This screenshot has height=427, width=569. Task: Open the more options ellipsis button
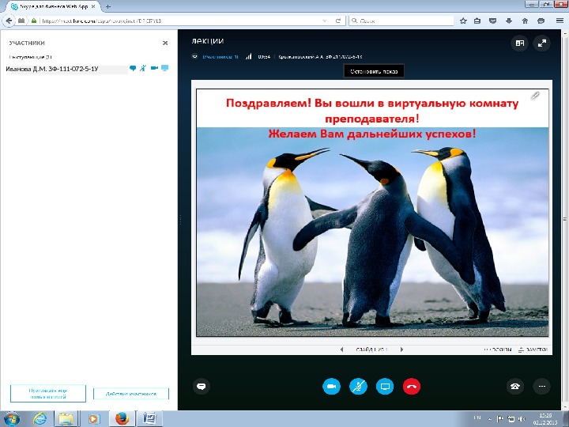[x=542, y=387]
